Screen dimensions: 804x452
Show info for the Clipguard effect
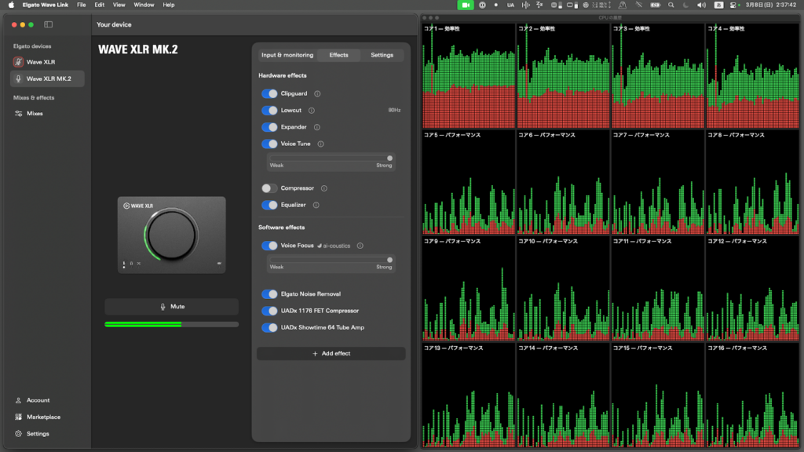317,94
